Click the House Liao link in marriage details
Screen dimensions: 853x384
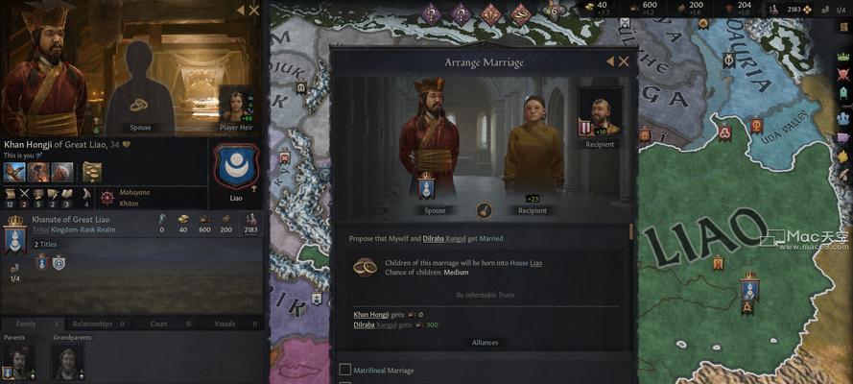point(536,263)
